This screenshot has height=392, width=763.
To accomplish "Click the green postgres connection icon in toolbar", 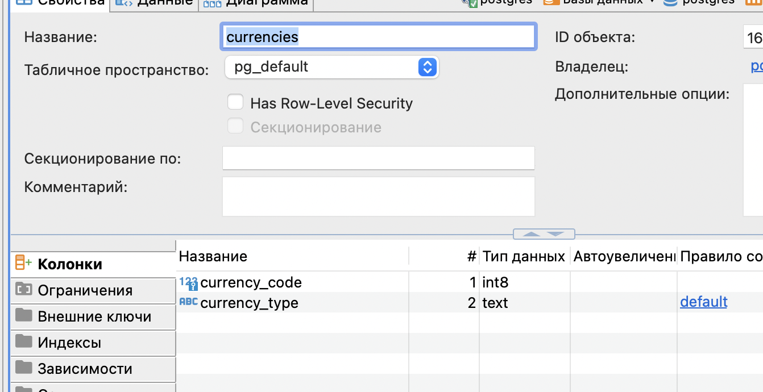I will (x=471, y=2).
